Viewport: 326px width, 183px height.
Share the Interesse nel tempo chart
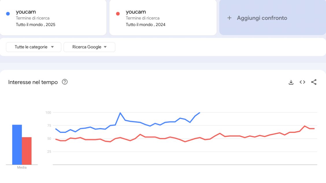(x=314, y=82)
